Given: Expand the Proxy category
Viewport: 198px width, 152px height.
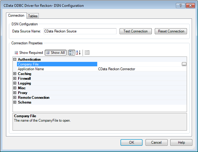Looking at the screenshot, I should pyautogui.click(x=15, y=93).
